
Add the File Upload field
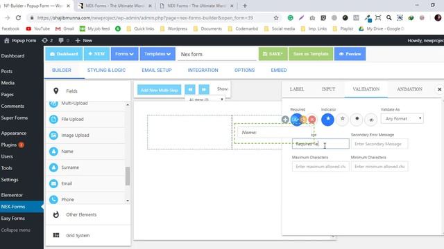pyautogui.click(x=85, y=119)
